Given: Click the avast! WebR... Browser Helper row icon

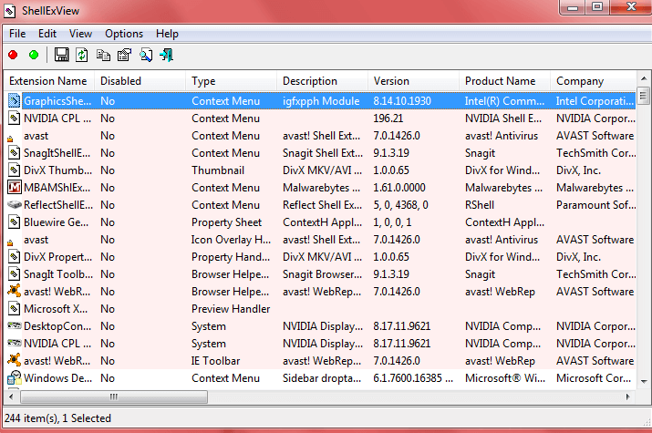Looking at the screenshot, I should pyautogui.click(x=15, y=291).
